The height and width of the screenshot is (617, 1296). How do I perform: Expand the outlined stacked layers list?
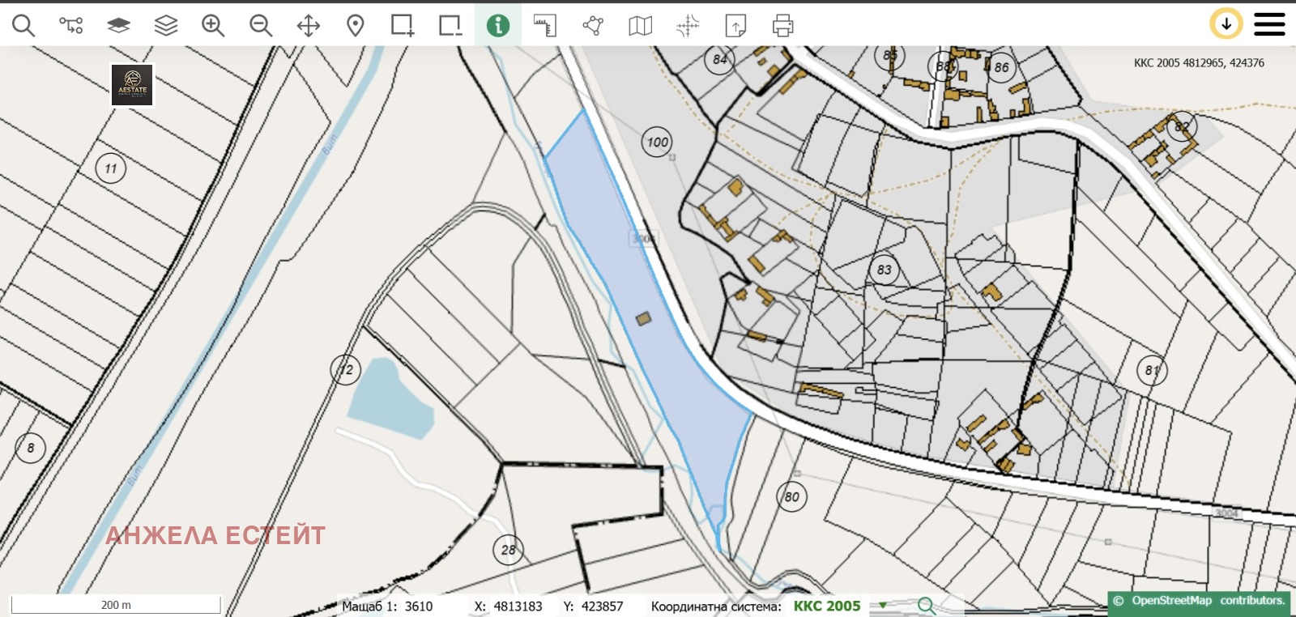[x=166, y=26]
